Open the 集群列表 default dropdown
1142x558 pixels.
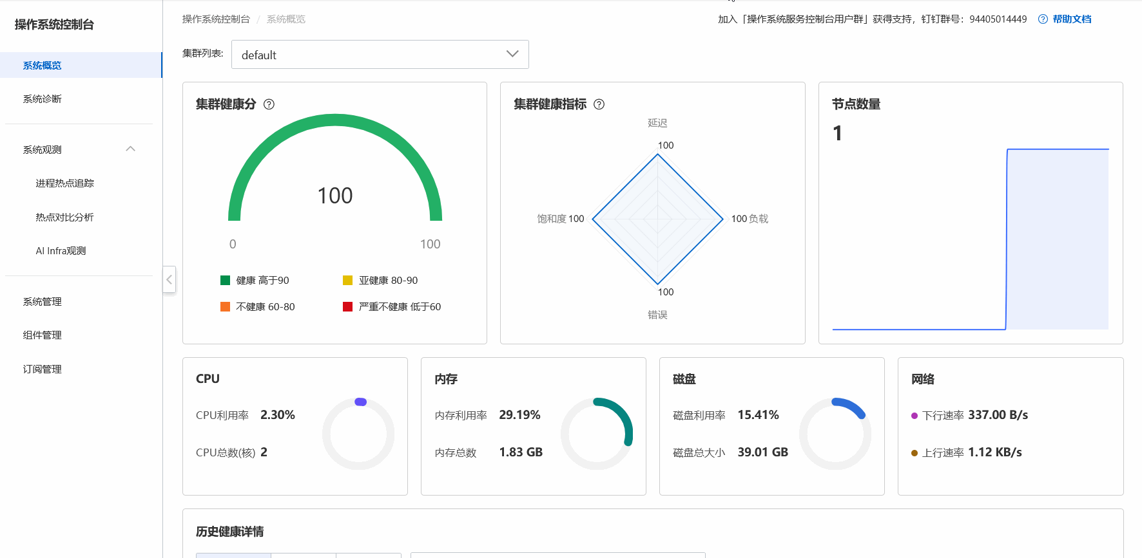(x=380, y=55)
